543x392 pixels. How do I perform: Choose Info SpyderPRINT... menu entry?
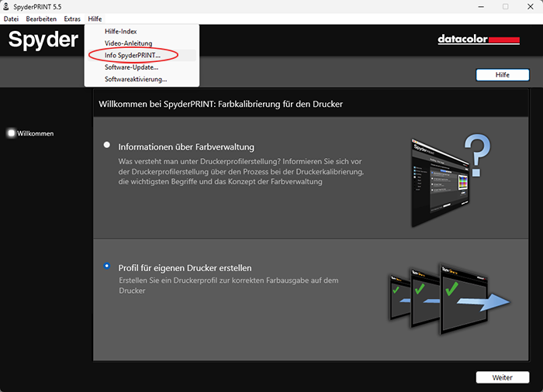pos(133,55)
